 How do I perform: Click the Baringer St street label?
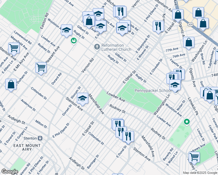pyautogui.click(x=93, y=162)
